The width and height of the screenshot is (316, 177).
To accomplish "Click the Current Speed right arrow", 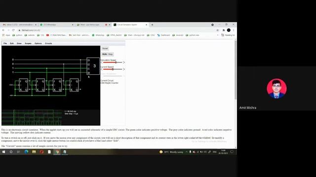I will coord(124,69).
